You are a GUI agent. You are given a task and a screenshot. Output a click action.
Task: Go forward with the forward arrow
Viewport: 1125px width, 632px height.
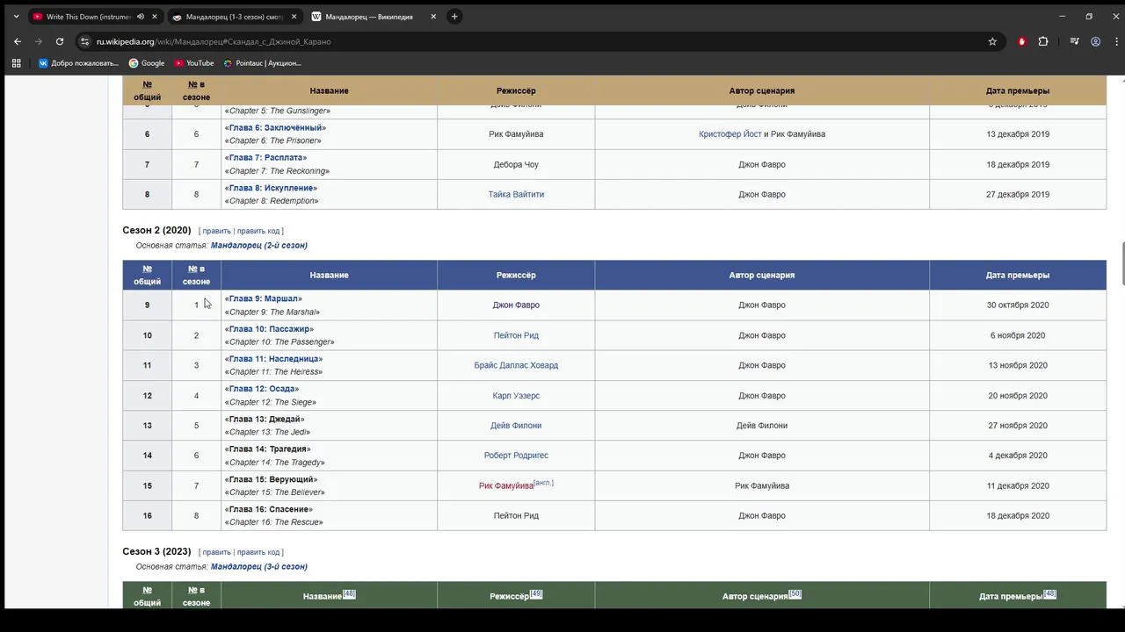click(x=39, y=41)
